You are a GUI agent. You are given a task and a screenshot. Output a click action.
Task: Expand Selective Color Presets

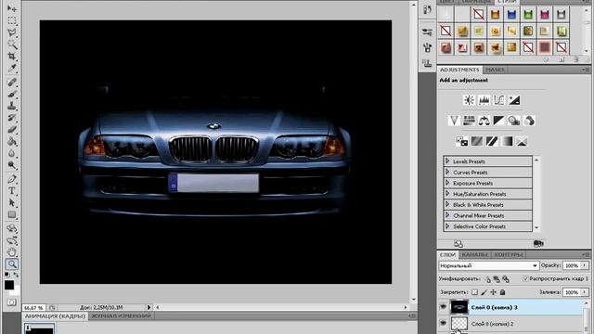point(447,226)
